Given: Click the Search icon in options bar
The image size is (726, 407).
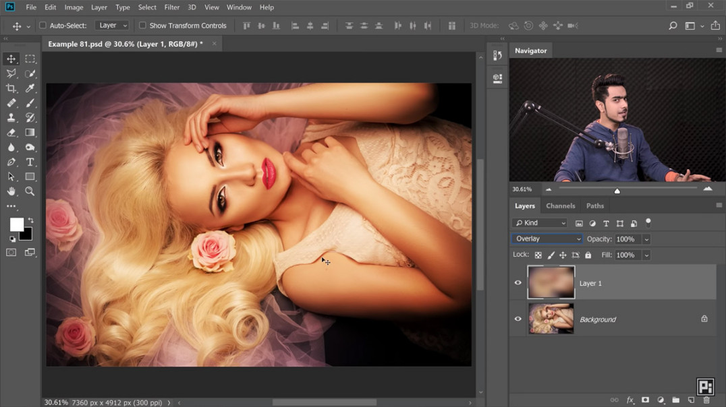Looking at the screenshot, I should click(x=673, y=26).
